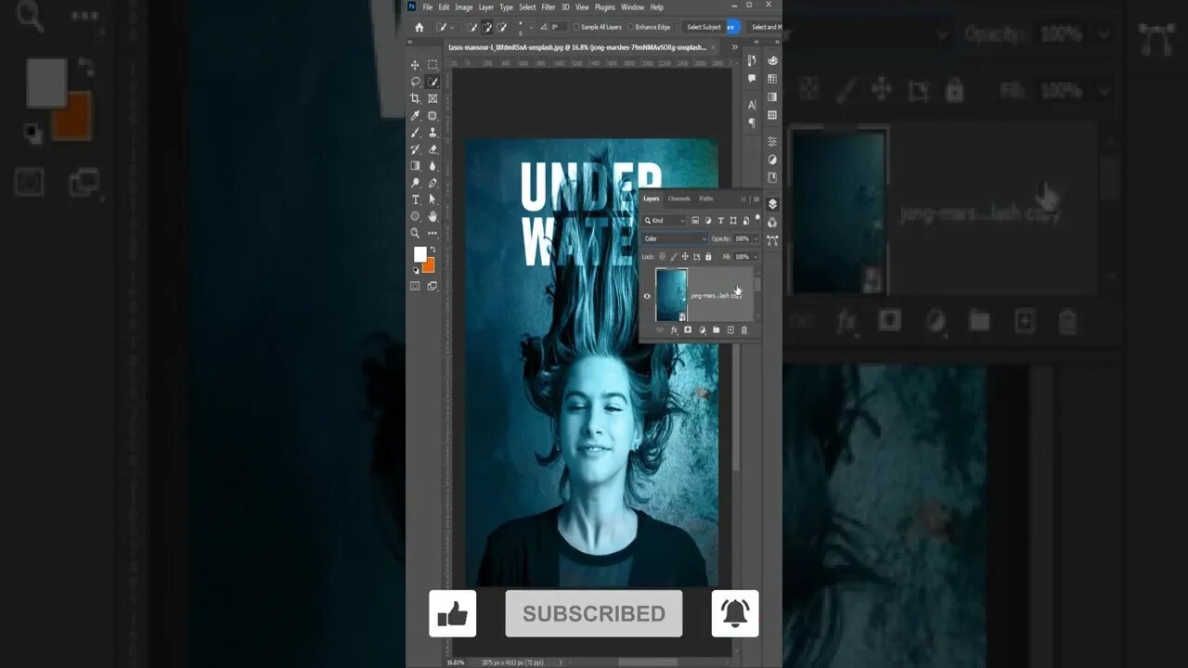Select the History Brush tool

click(x=415, y=148)
